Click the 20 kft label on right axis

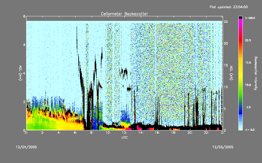tap(226, 43)
